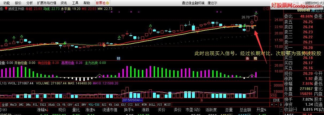The image size is (324, 115).
Task: Open the 扩展市场行情 menu
Action: point(47,3)
